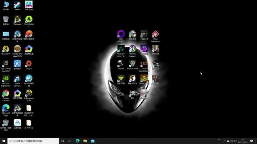Viewport: 257px width, 144px height.
Task: Select the GOG GALAXY shortcut
Action: (x=121, y=36)
